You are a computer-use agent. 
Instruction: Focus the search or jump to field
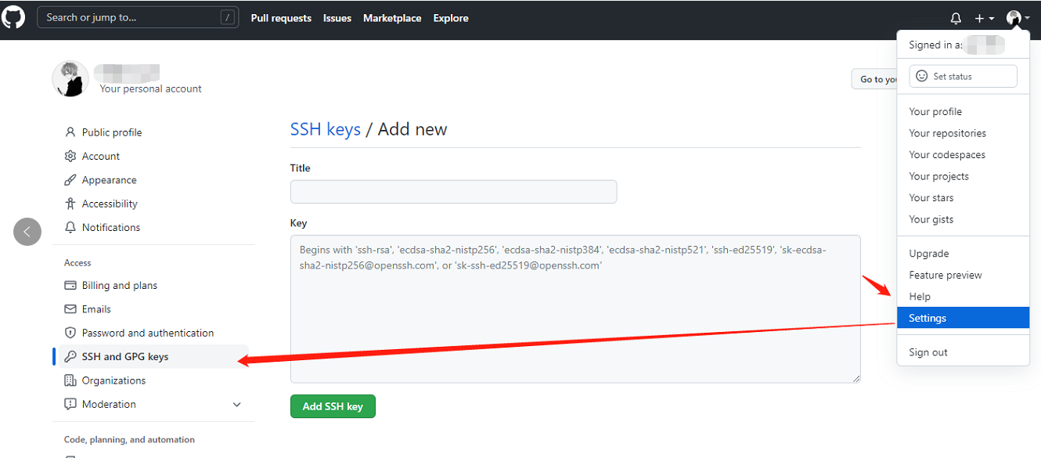(138, 17)
